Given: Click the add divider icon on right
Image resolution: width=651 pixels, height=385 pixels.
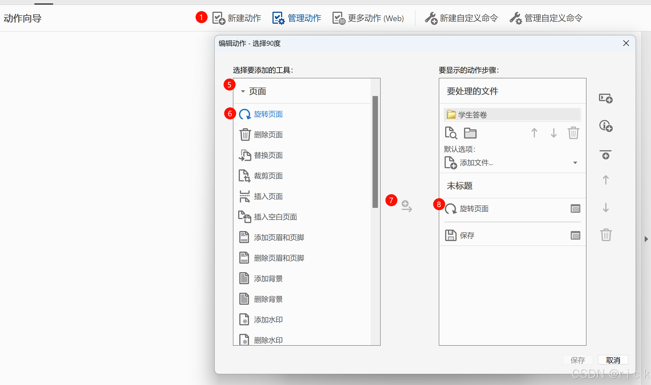Looking at the screenshot, I should [x=606, y=155].
